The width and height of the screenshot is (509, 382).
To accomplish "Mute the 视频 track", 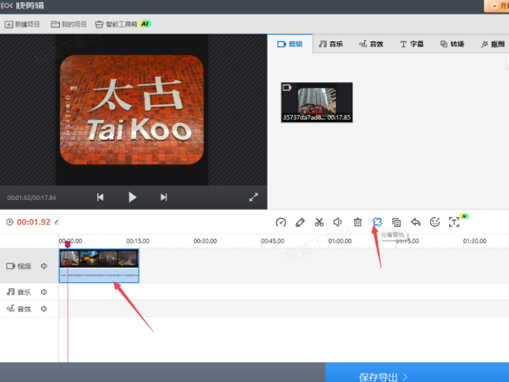I will point(44,266).
